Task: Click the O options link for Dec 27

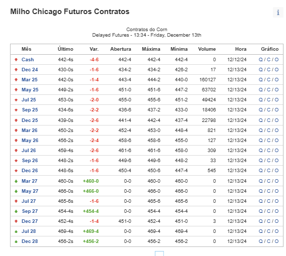Action: point(276,221)
